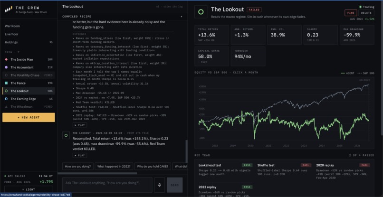Viewport: 383px width, 197px height.
Task: Open The Volatility Chase fired agent icon
Action: (6, 75)
